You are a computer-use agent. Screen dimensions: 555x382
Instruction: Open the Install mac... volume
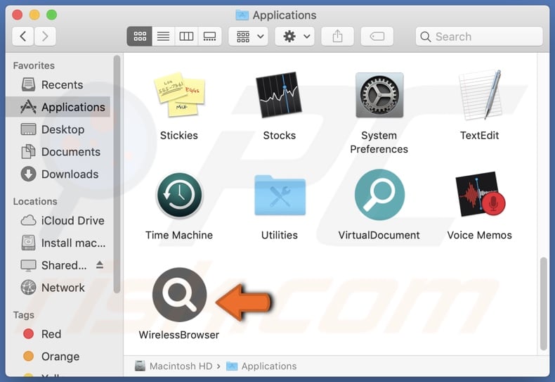[58, 243]
